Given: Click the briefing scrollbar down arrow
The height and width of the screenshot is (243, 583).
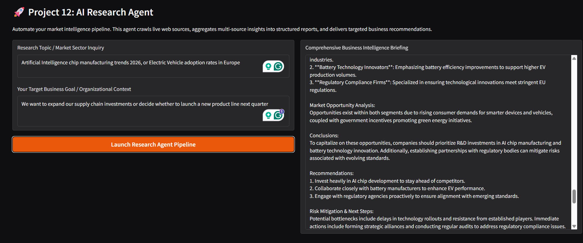Looking at the screenshot, I should pyautogui.click(x=574, y=226).
